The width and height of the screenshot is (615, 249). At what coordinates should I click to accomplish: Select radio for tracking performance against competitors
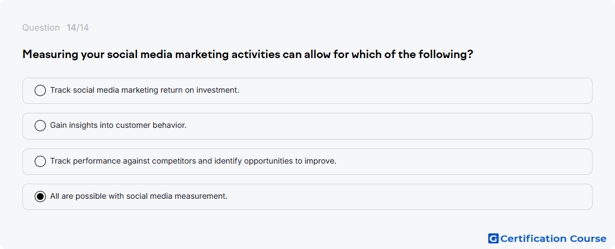40,161
